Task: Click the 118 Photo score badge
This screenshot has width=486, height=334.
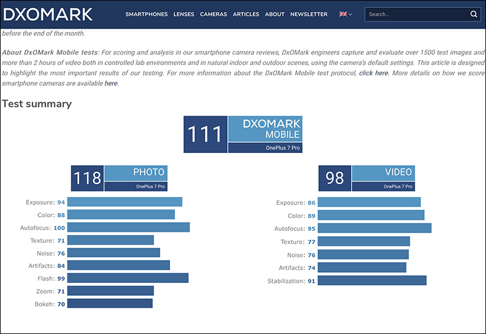Action: click(119, 178)
